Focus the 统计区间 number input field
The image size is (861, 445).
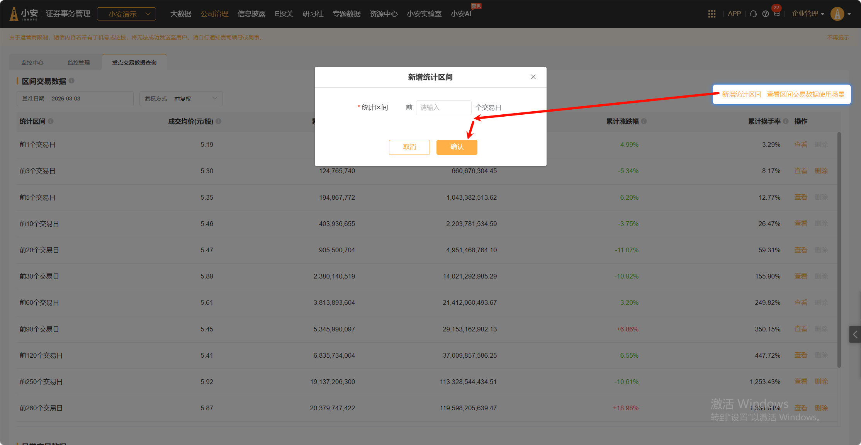(x=443, y=108)
